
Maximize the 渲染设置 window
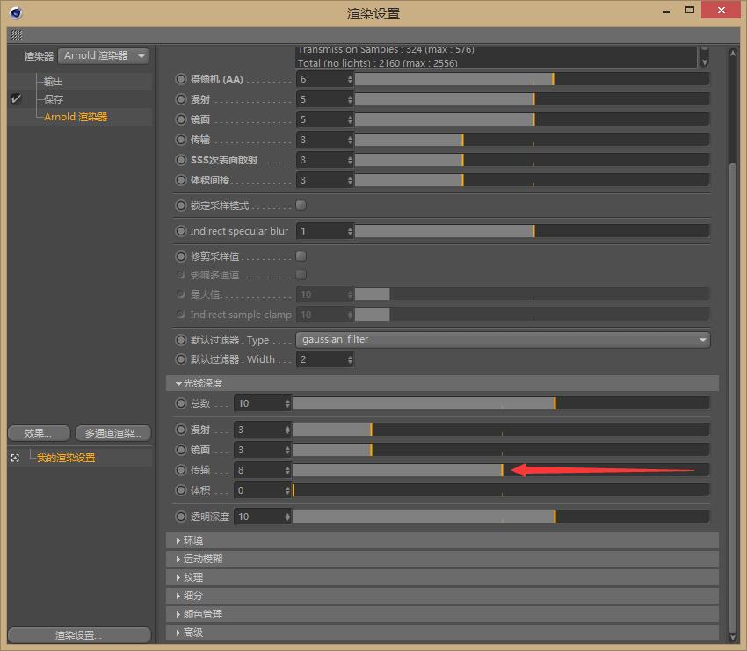(x=689, y=10)
